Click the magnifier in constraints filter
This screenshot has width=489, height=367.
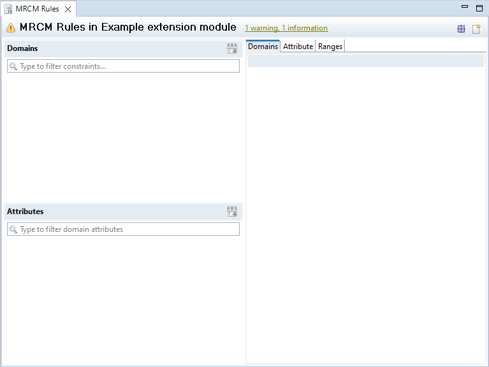click(13, 66)
